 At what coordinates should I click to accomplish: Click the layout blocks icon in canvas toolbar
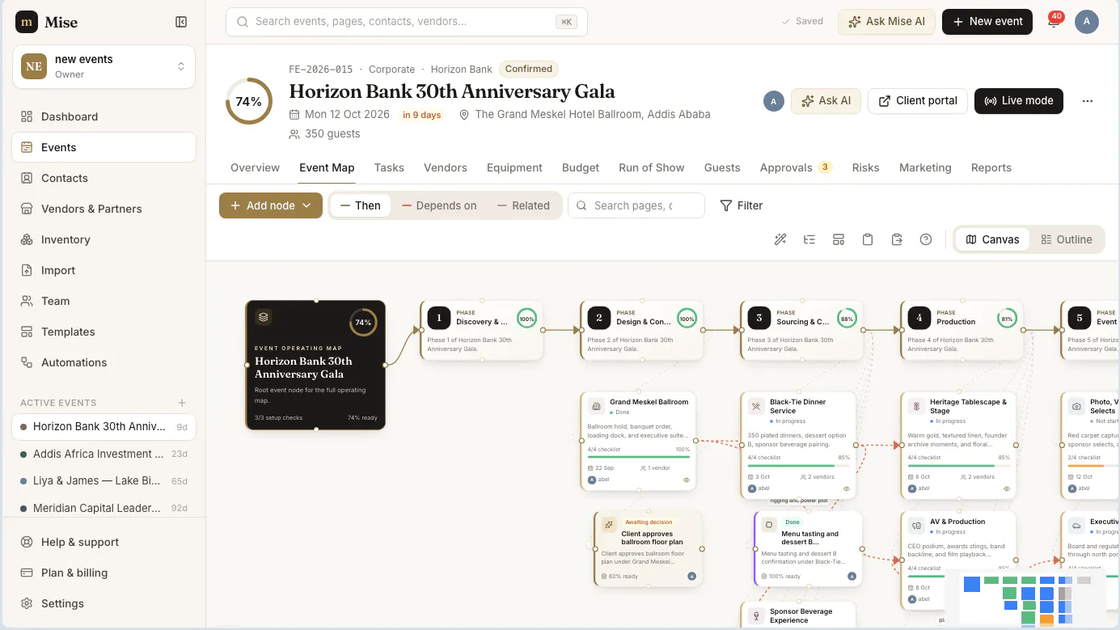click(839, 239)
